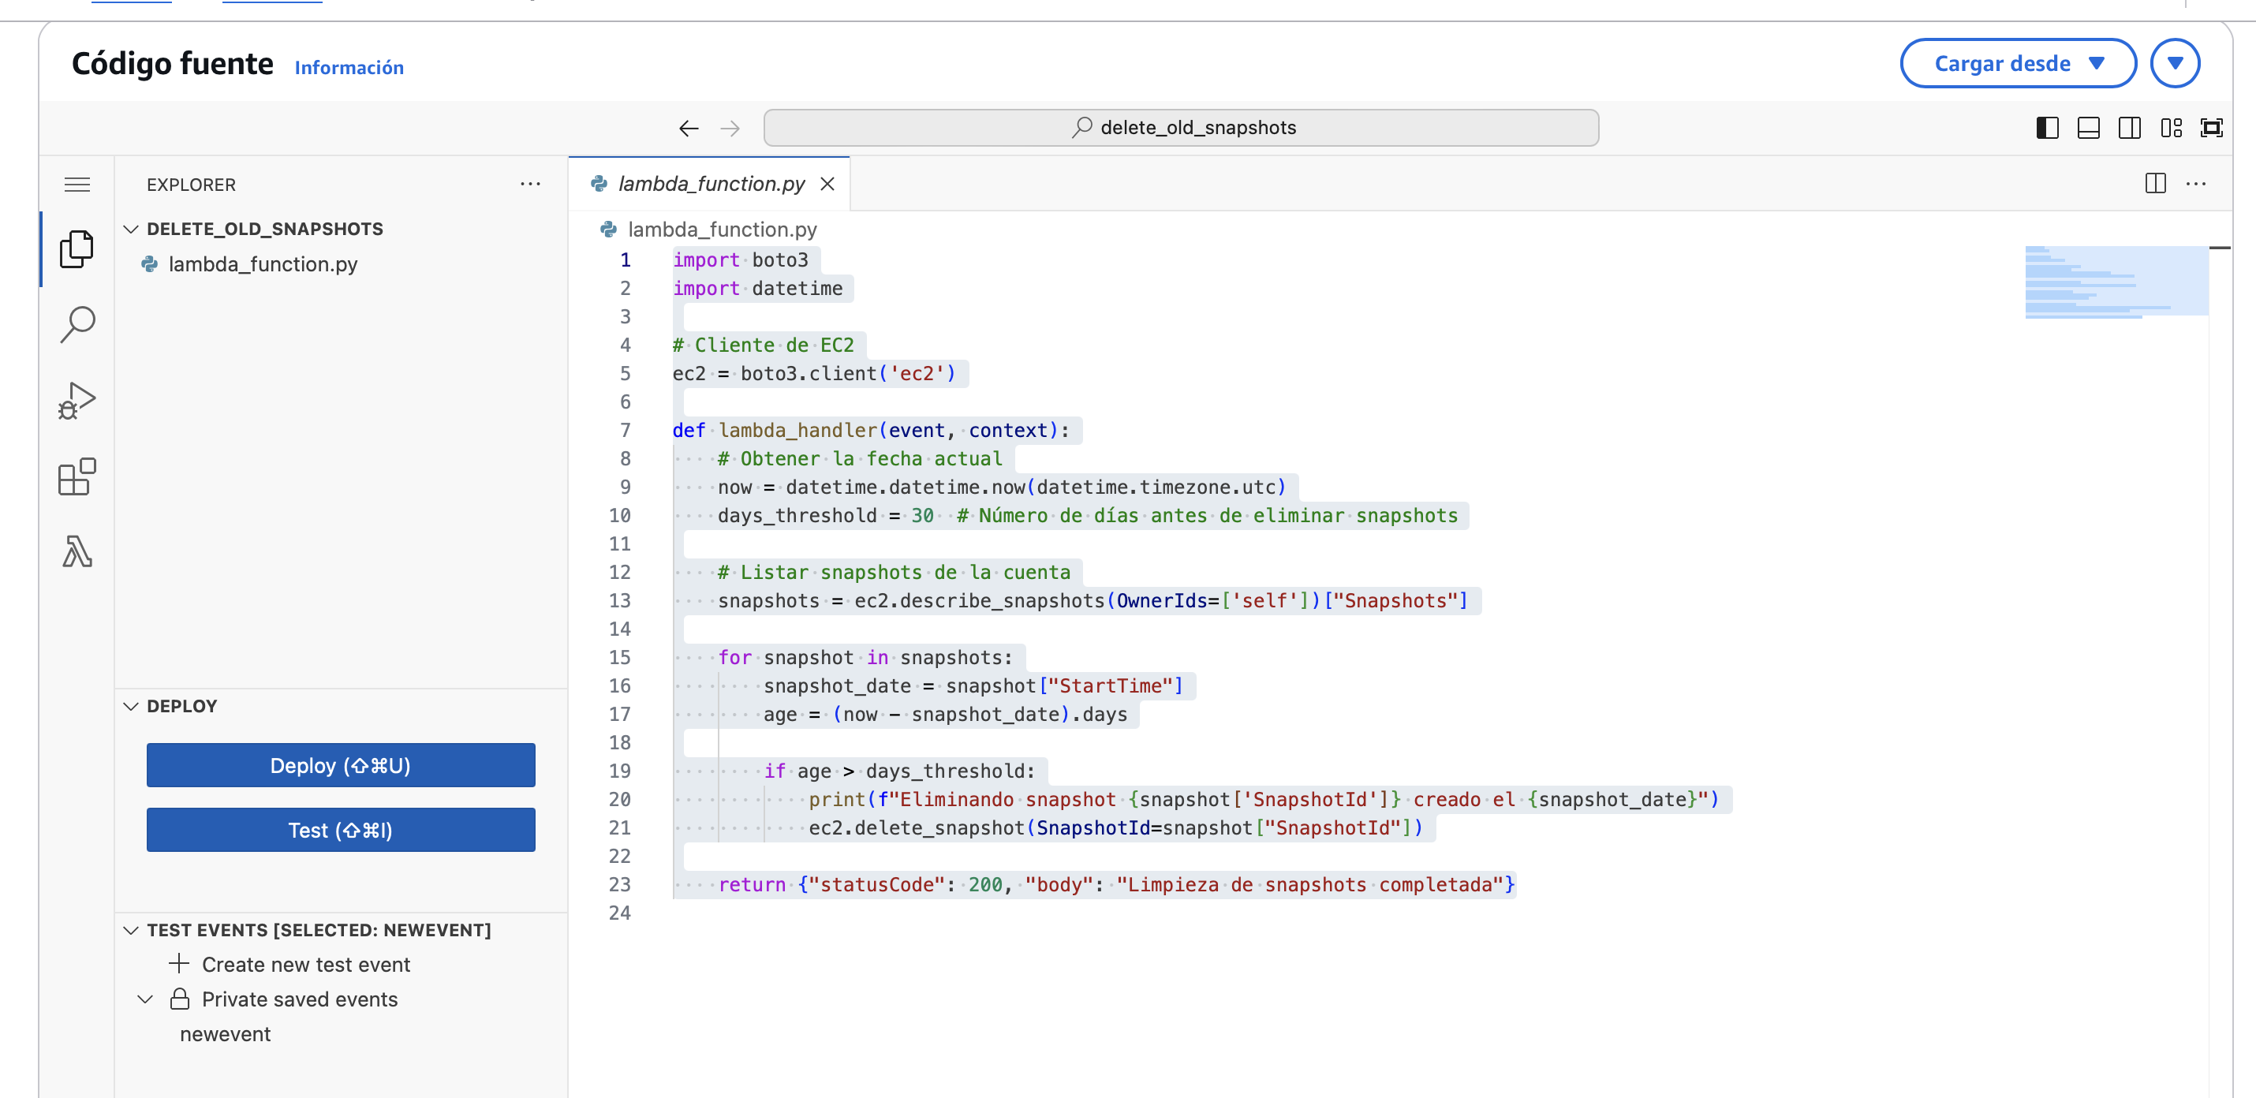Open the Cargar desde dropdown

(x=2018, y=63)
